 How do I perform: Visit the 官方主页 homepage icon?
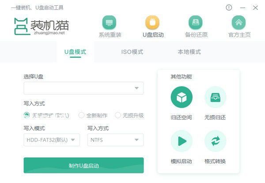click(x=238, y=22)
